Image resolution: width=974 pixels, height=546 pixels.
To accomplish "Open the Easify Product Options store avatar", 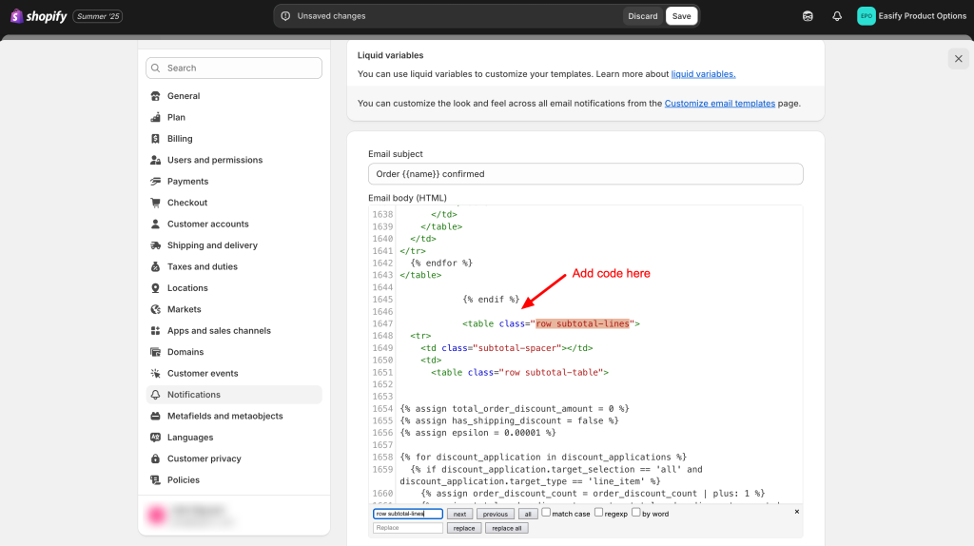I will click(866, 16).
